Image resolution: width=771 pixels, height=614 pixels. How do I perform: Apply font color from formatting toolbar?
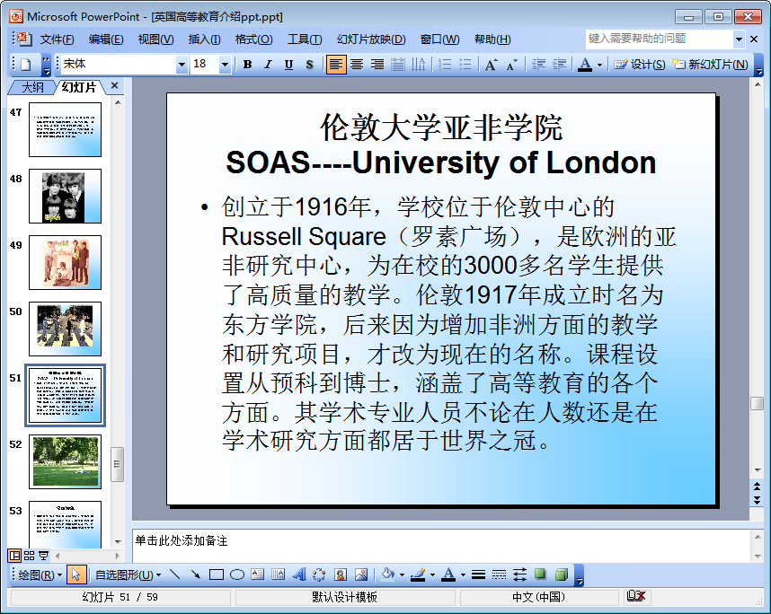pyautogui.click(x=585, y=65)
